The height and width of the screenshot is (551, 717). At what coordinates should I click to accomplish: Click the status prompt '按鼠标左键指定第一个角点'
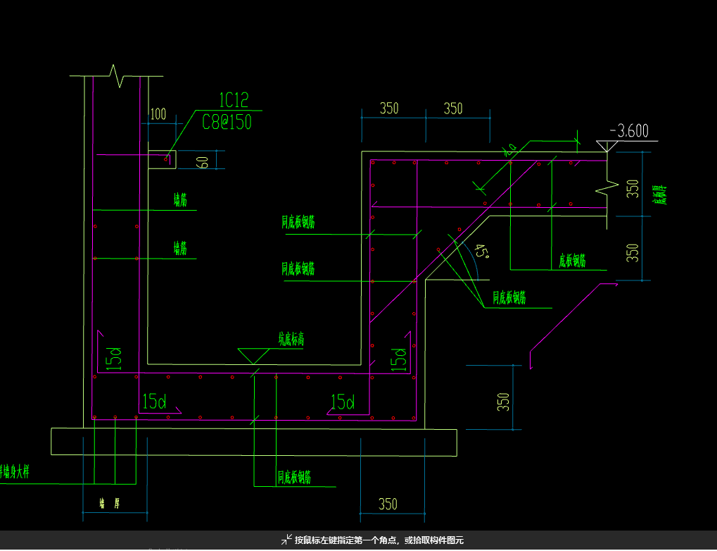[348, 540]
